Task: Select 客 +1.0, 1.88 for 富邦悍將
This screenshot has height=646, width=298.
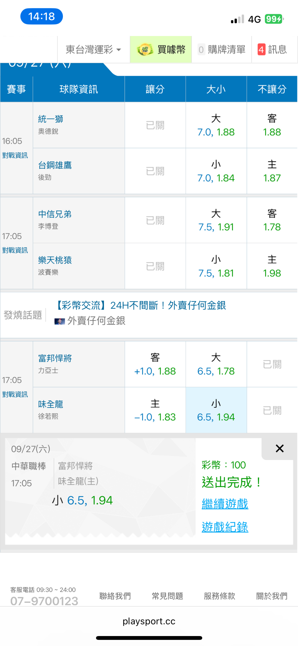Action: [x=155, y=364]
